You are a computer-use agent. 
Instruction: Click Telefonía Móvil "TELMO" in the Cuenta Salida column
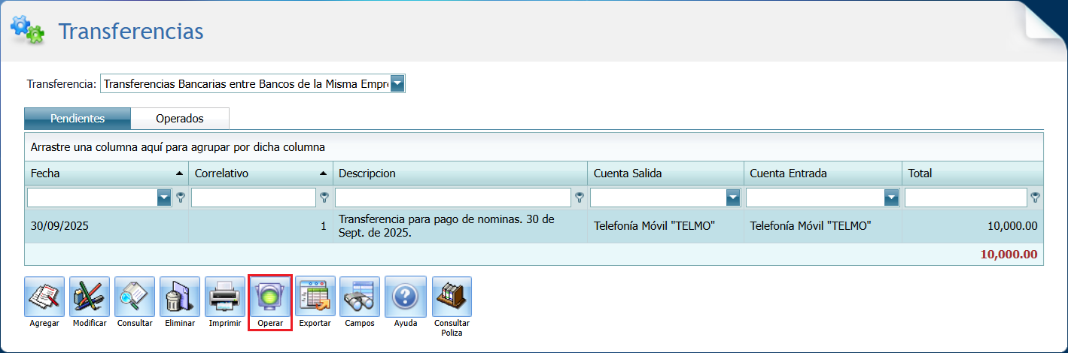654,226
